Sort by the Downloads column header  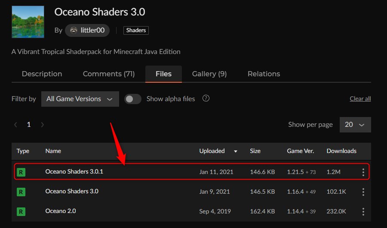[341, 151]
